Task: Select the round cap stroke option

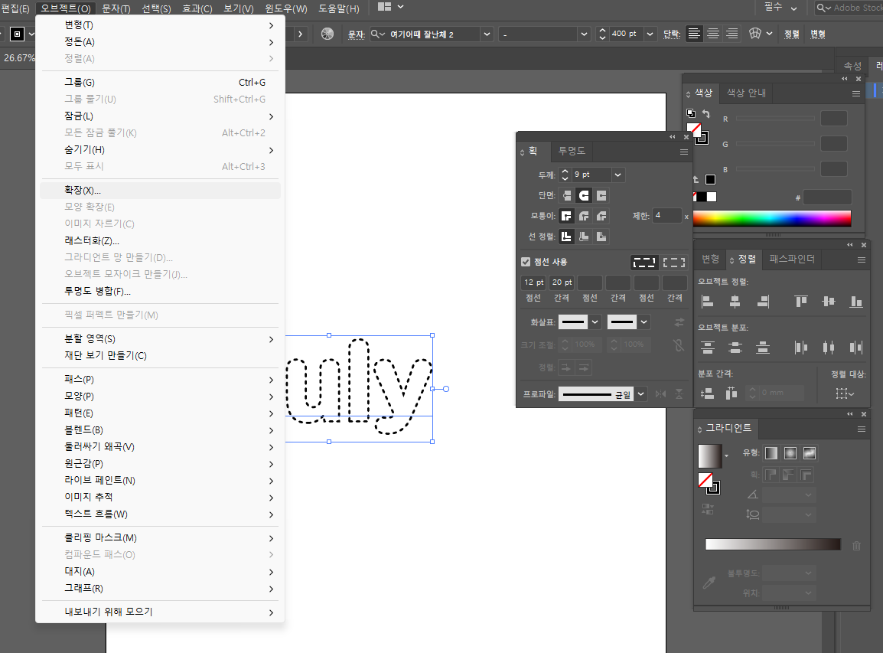Action: coord(584,195)
